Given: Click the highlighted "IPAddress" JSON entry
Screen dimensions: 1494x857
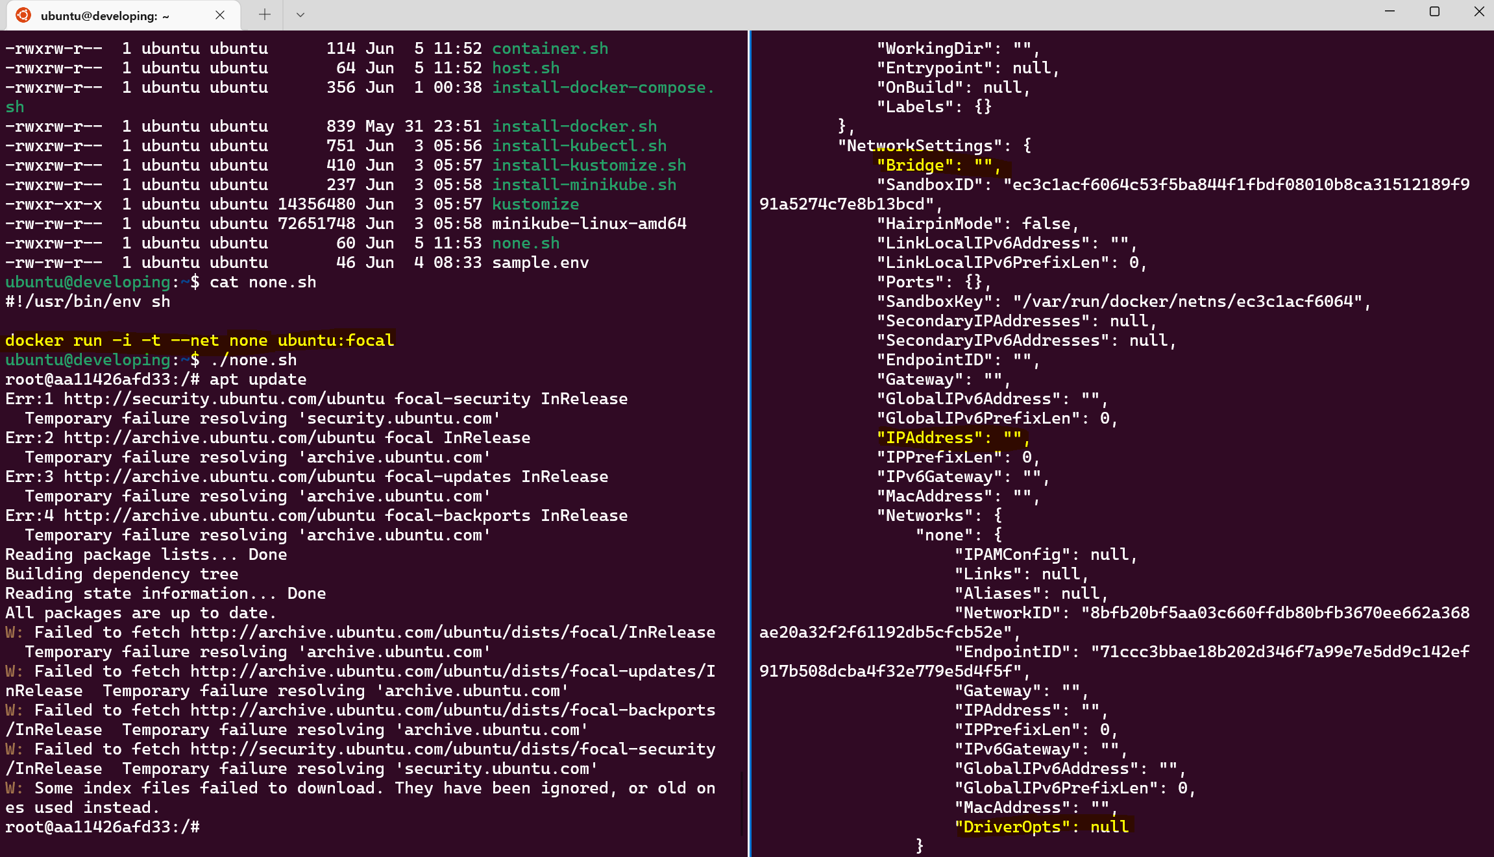Looking at the screenshot, I should point(951,438).
